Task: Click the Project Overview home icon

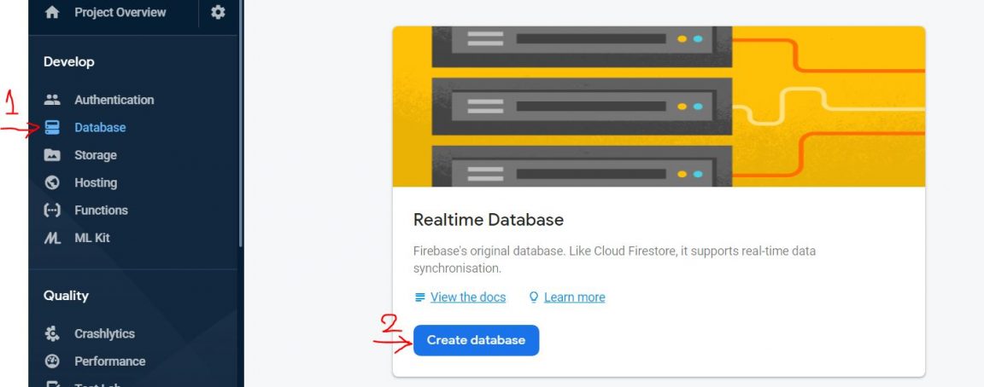Action: [x=52, y=13]
